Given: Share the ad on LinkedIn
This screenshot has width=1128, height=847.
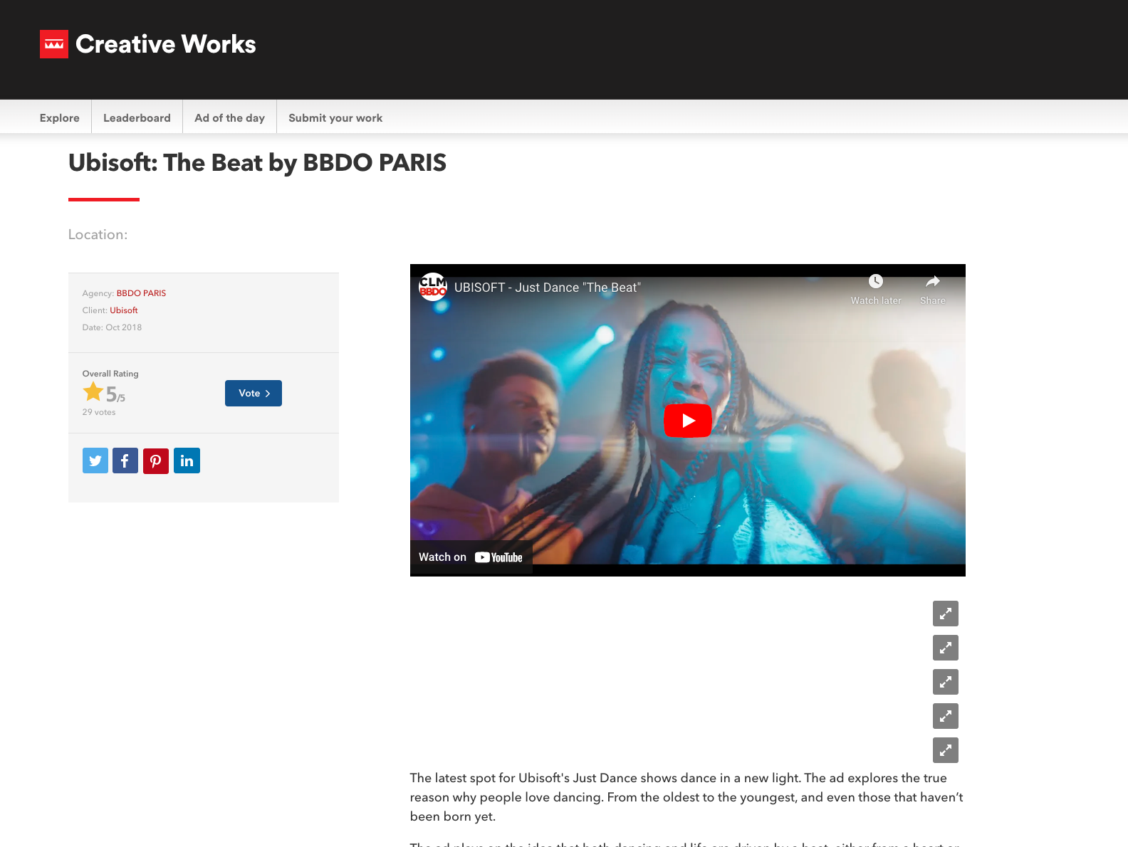Looking at the screenshot, I should tap(187, 461).
